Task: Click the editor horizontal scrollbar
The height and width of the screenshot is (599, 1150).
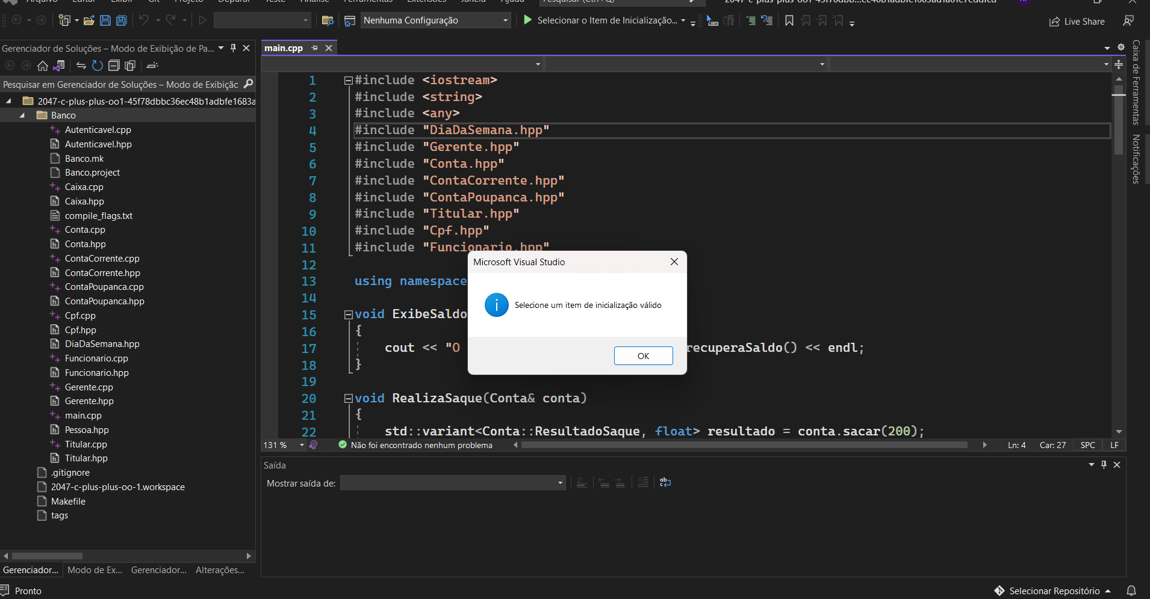Action: pyautogui.click(x=744, y=445)
